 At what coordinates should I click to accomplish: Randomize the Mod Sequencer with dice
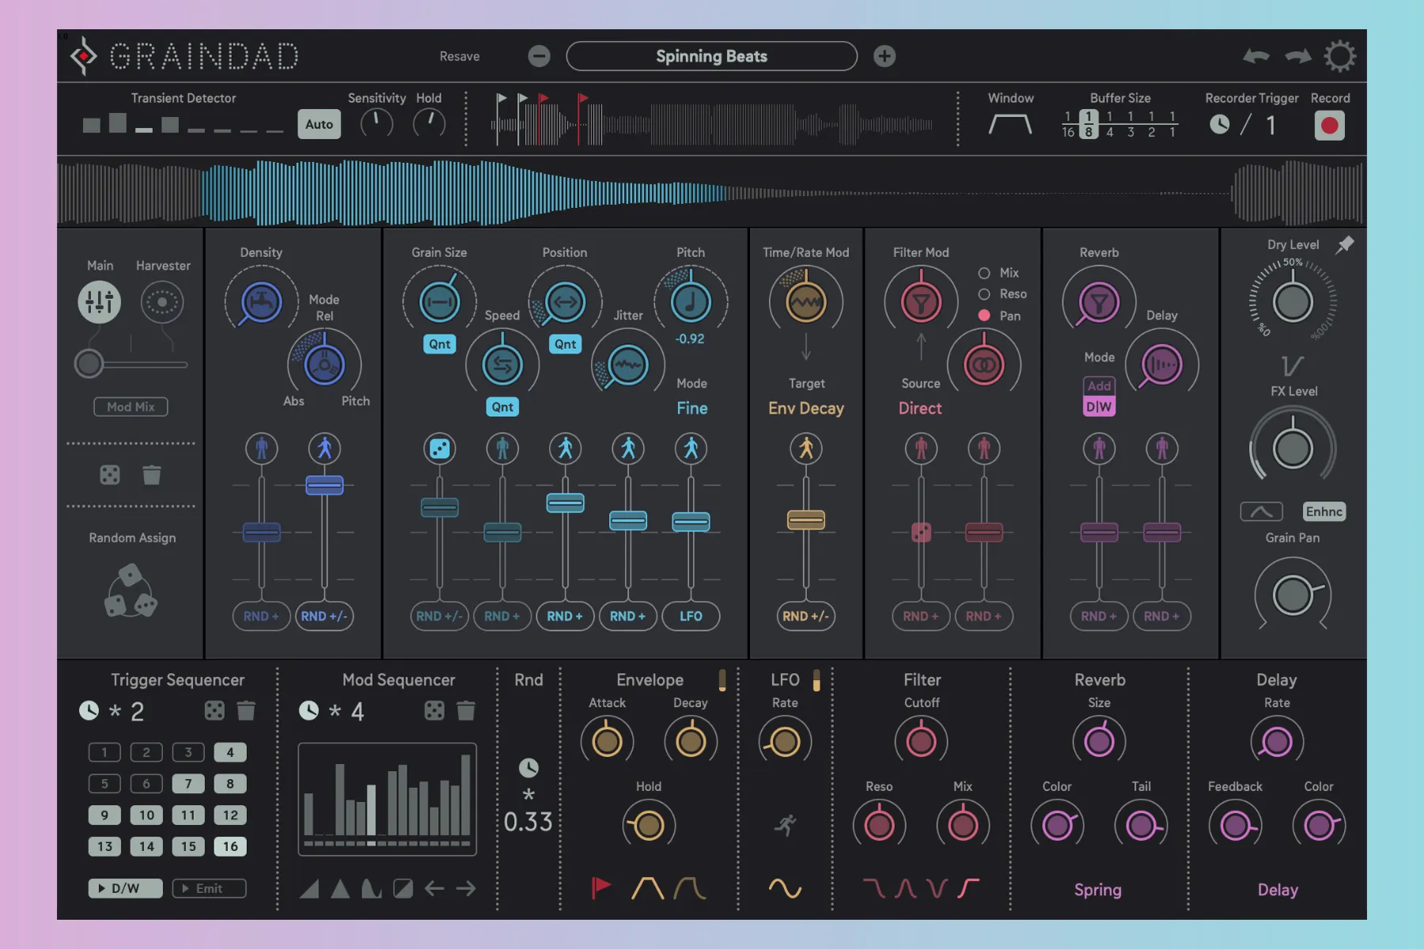point(434,711)
